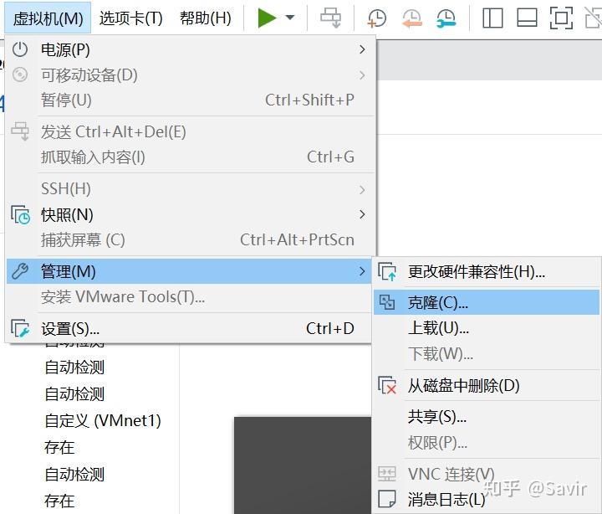Click upgrade icon beside 更改硬件兼容性(H)
The width and height of the screenshot is (602, 514).
click(387, 272)
